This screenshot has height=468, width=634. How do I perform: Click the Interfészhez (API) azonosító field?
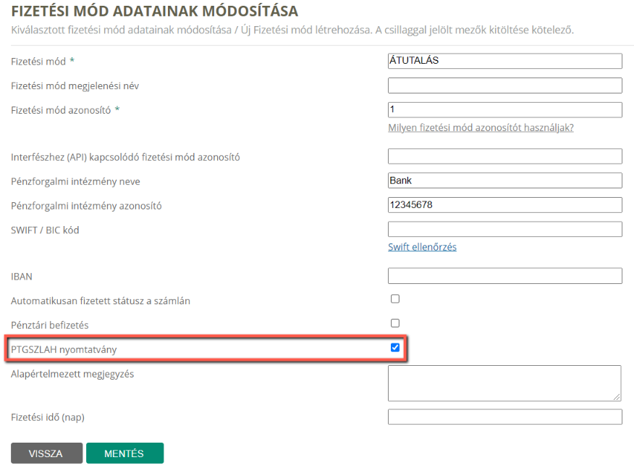504,156
